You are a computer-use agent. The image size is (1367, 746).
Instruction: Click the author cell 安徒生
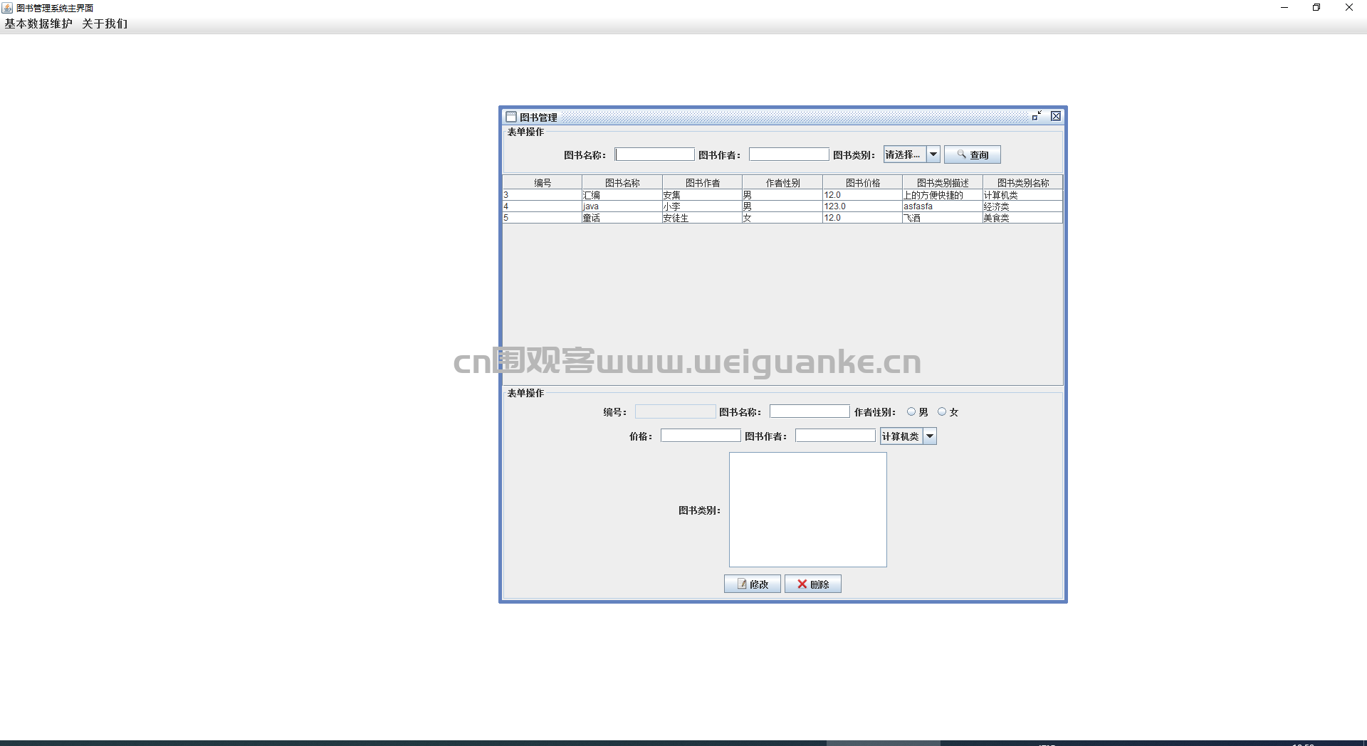[x=702, y=217]
